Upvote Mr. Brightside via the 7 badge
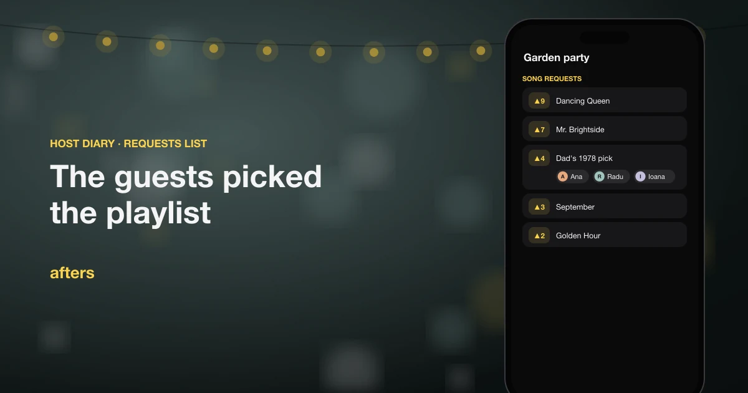Screen dimensions: 748x393 click(x=539, y=129)
